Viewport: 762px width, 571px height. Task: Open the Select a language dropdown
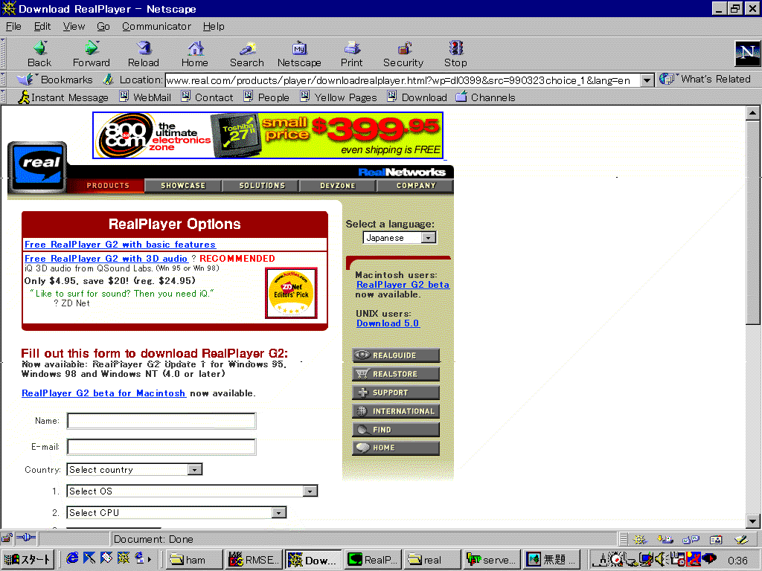[400, 237]
